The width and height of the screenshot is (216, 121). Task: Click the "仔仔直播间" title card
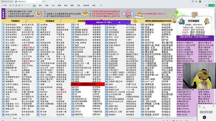pyautogui.click(x=193, y=21)
